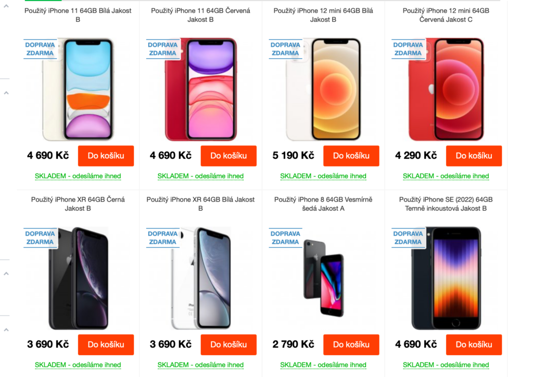Viewport: 533px width, 377px height.
Task: Open title link Použitý iPhone SE (2022)
Action: pyautogui.click(x=446, y=204)
